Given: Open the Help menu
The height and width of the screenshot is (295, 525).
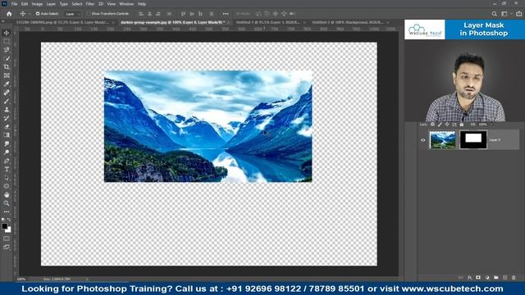Looking at the screenshot, I should click(142, 4).
